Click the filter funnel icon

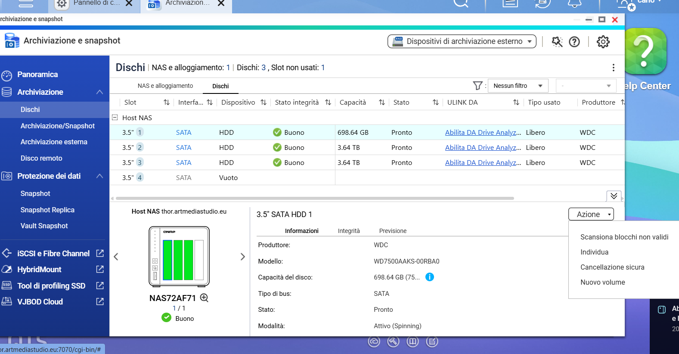(x=477, y=86)
